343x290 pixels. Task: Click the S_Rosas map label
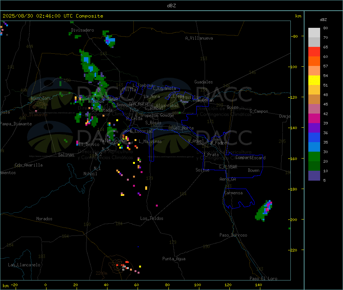click(153, 123)
